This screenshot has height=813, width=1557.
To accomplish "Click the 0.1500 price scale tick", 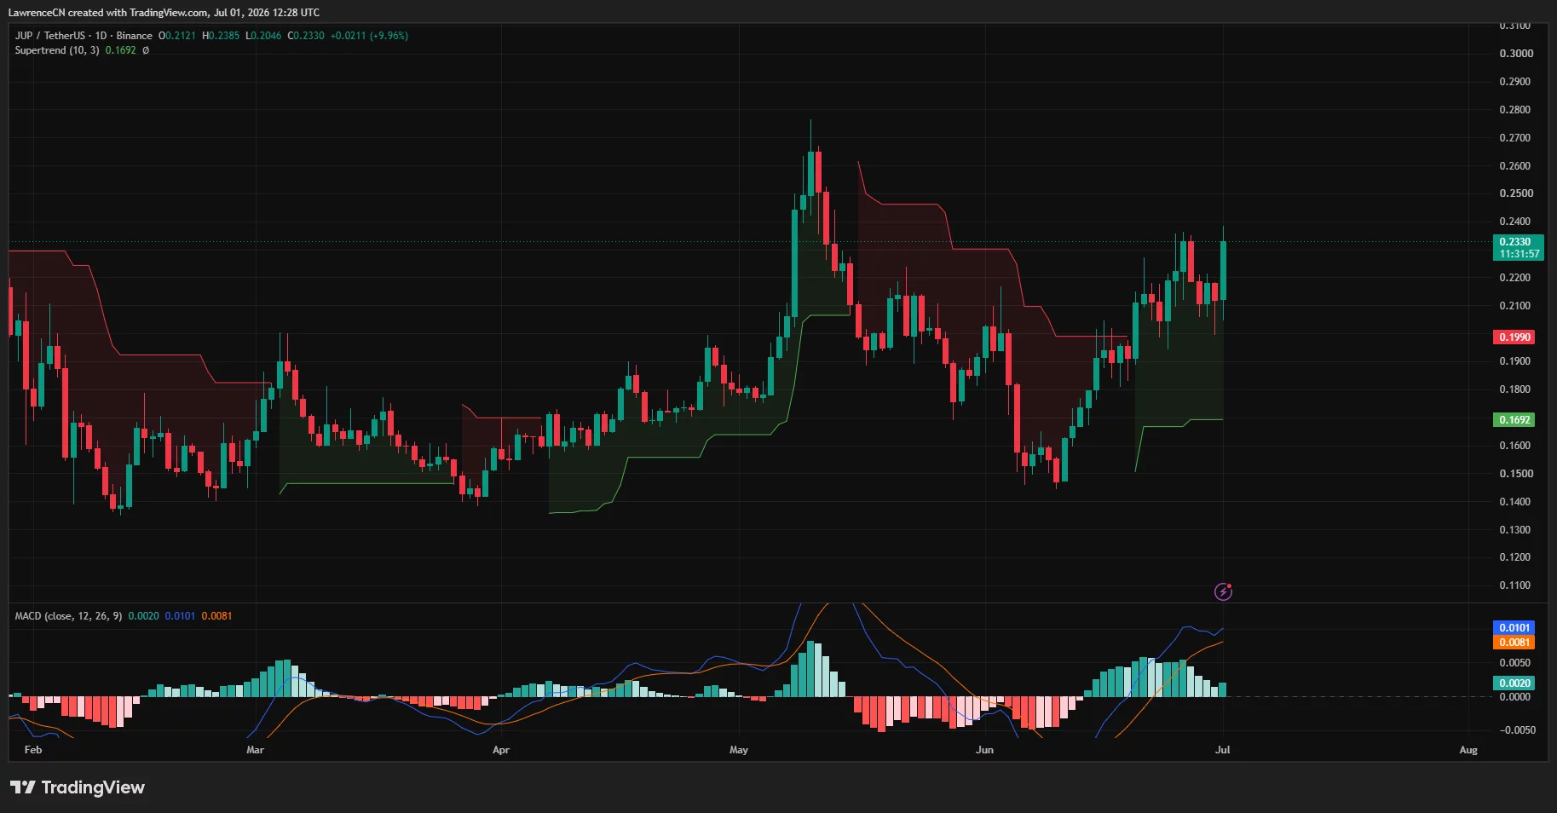I will coord(1515,474).
